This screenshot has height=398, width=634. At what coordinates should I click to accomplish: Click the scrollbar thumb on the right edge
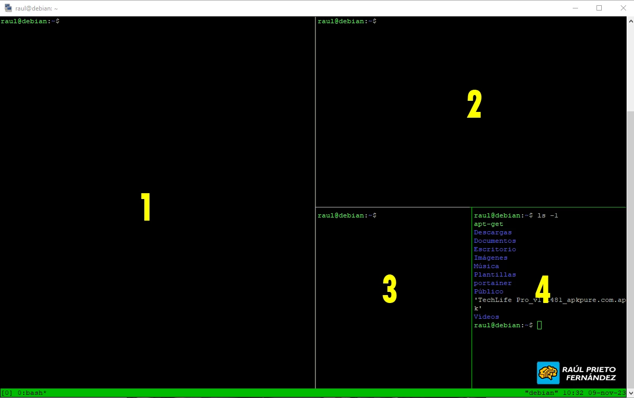coord(630,69)
